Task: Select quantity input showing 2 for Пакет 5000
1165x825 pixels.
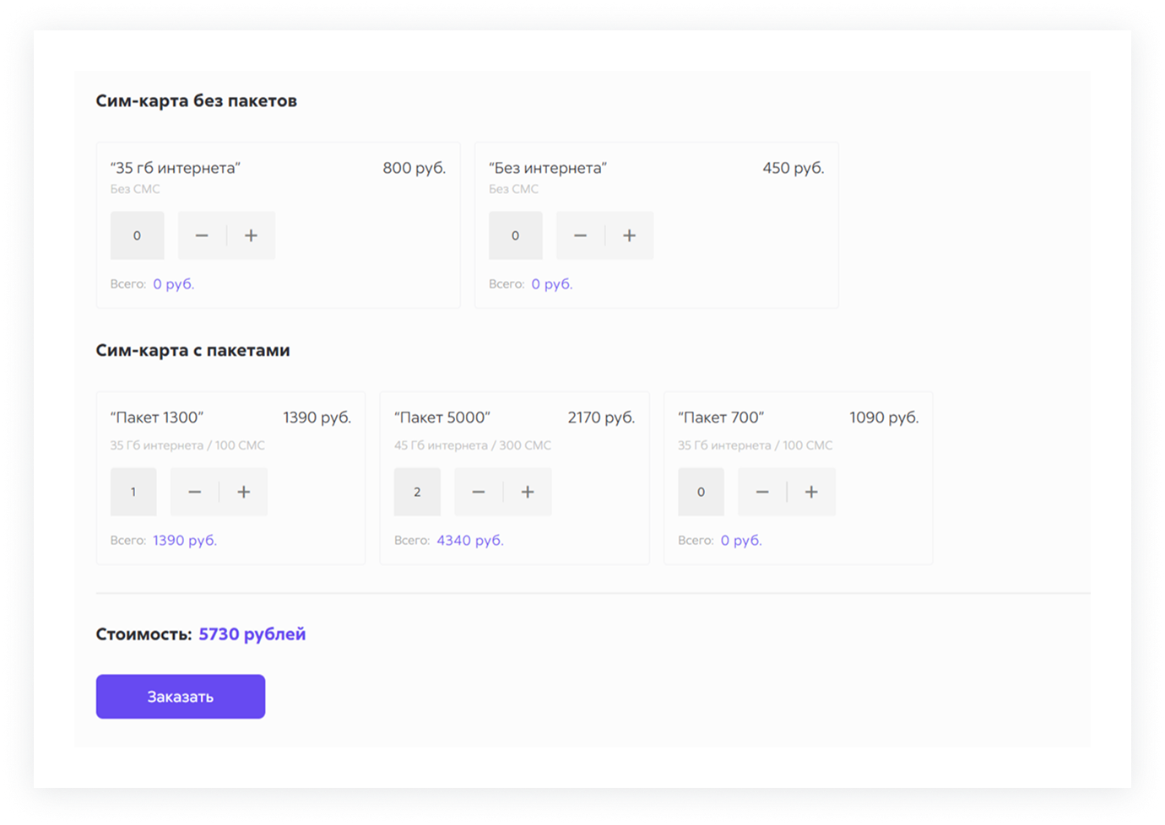Action: [x=417, y=492]
